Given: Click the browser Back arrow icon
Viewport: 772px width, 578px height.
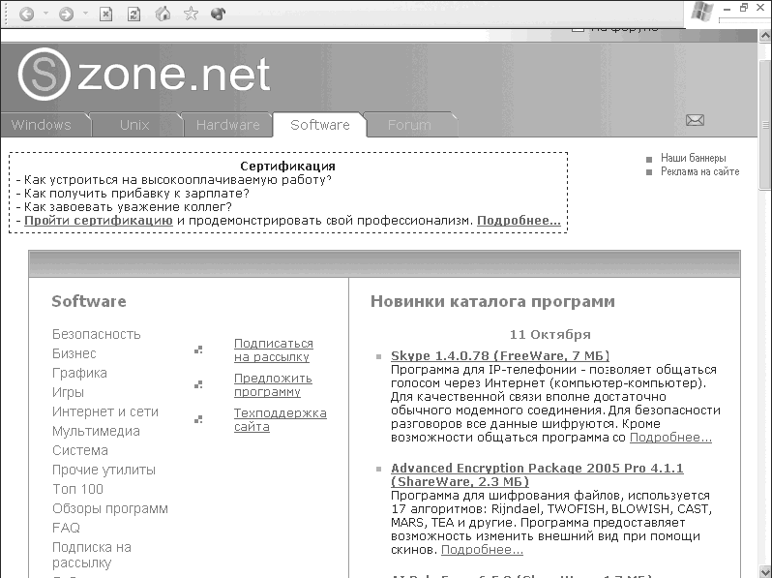Looking at the screenshot, I should 26,14.
